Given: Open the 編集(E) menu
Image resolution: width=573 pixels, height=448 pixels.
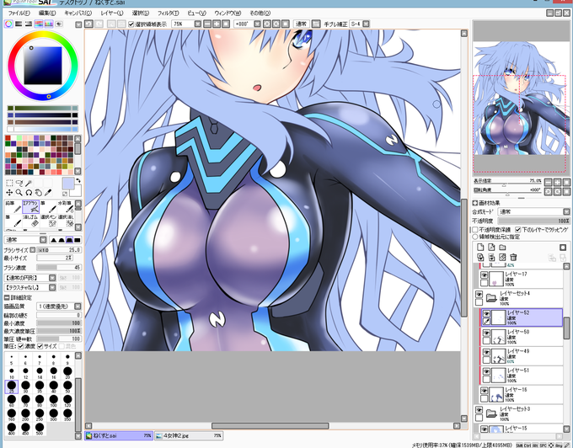Looking at the screenshot, I should tap(47, 13).
